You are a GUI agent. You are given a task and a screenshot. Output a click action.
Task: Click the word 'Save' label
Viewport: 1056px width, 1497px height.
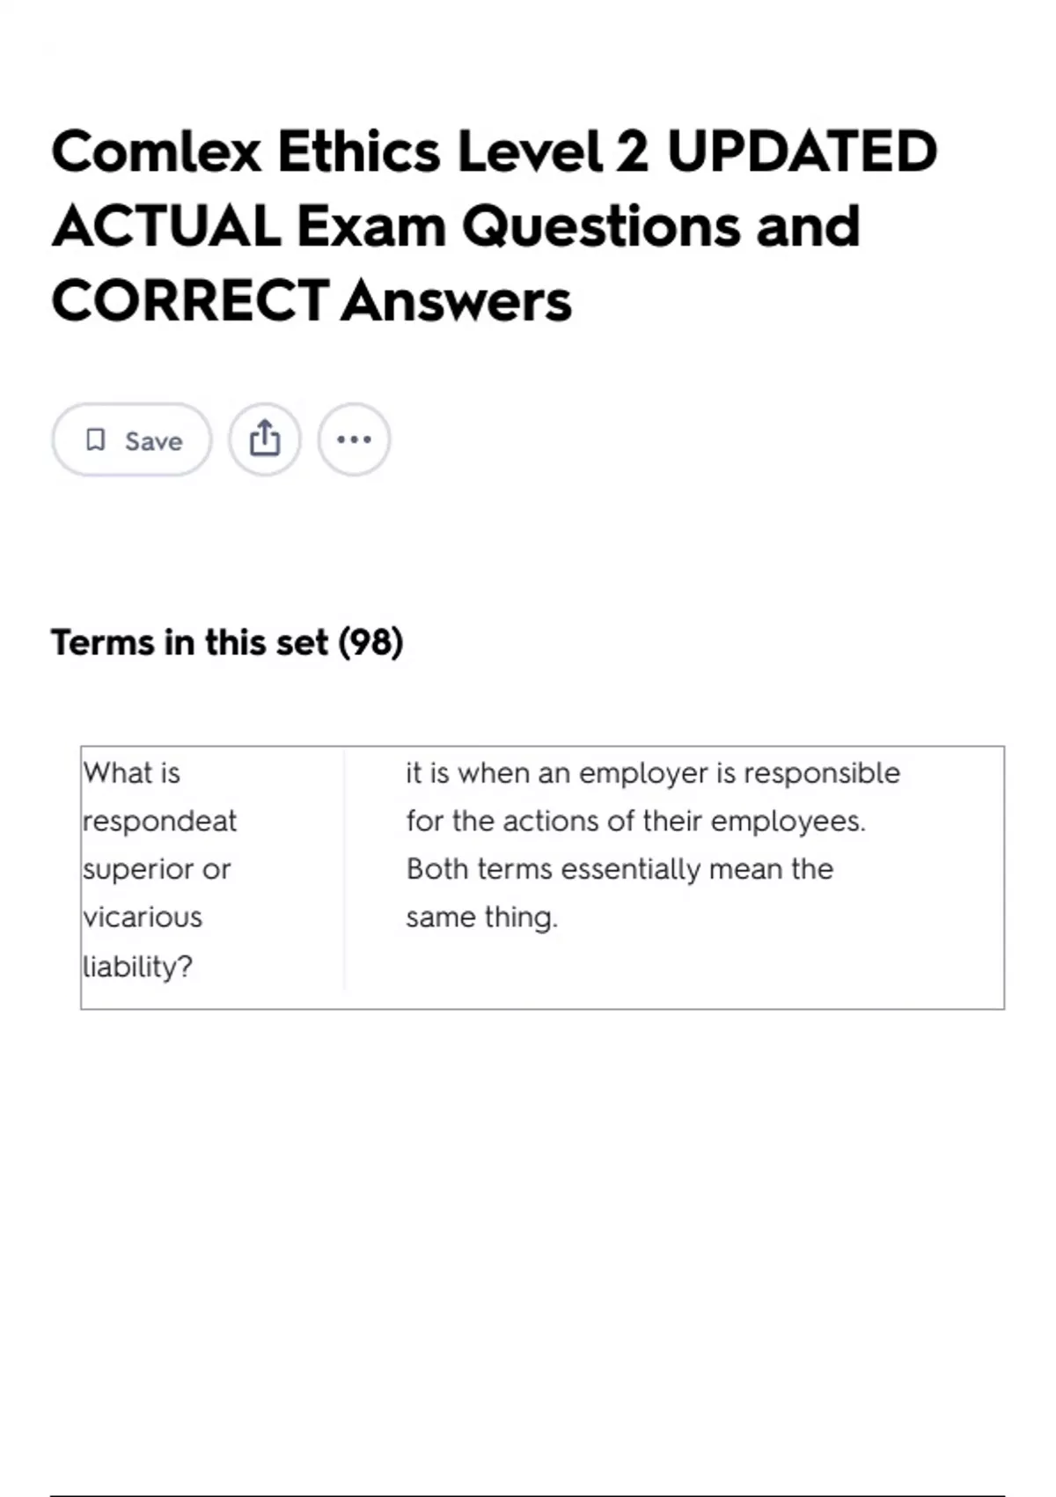click(153, 440)
